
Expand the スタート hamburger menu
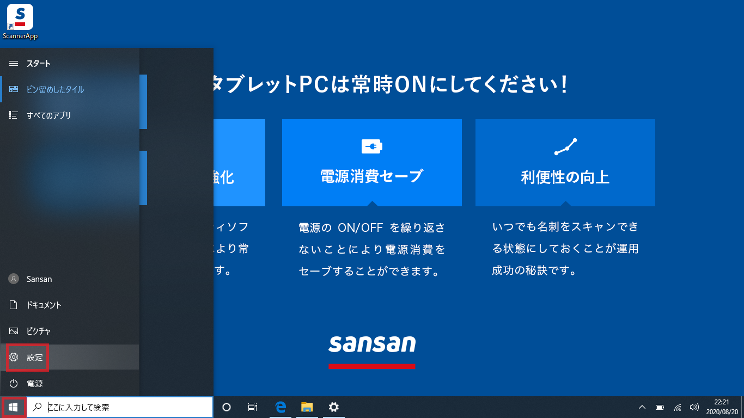[14, 64]
